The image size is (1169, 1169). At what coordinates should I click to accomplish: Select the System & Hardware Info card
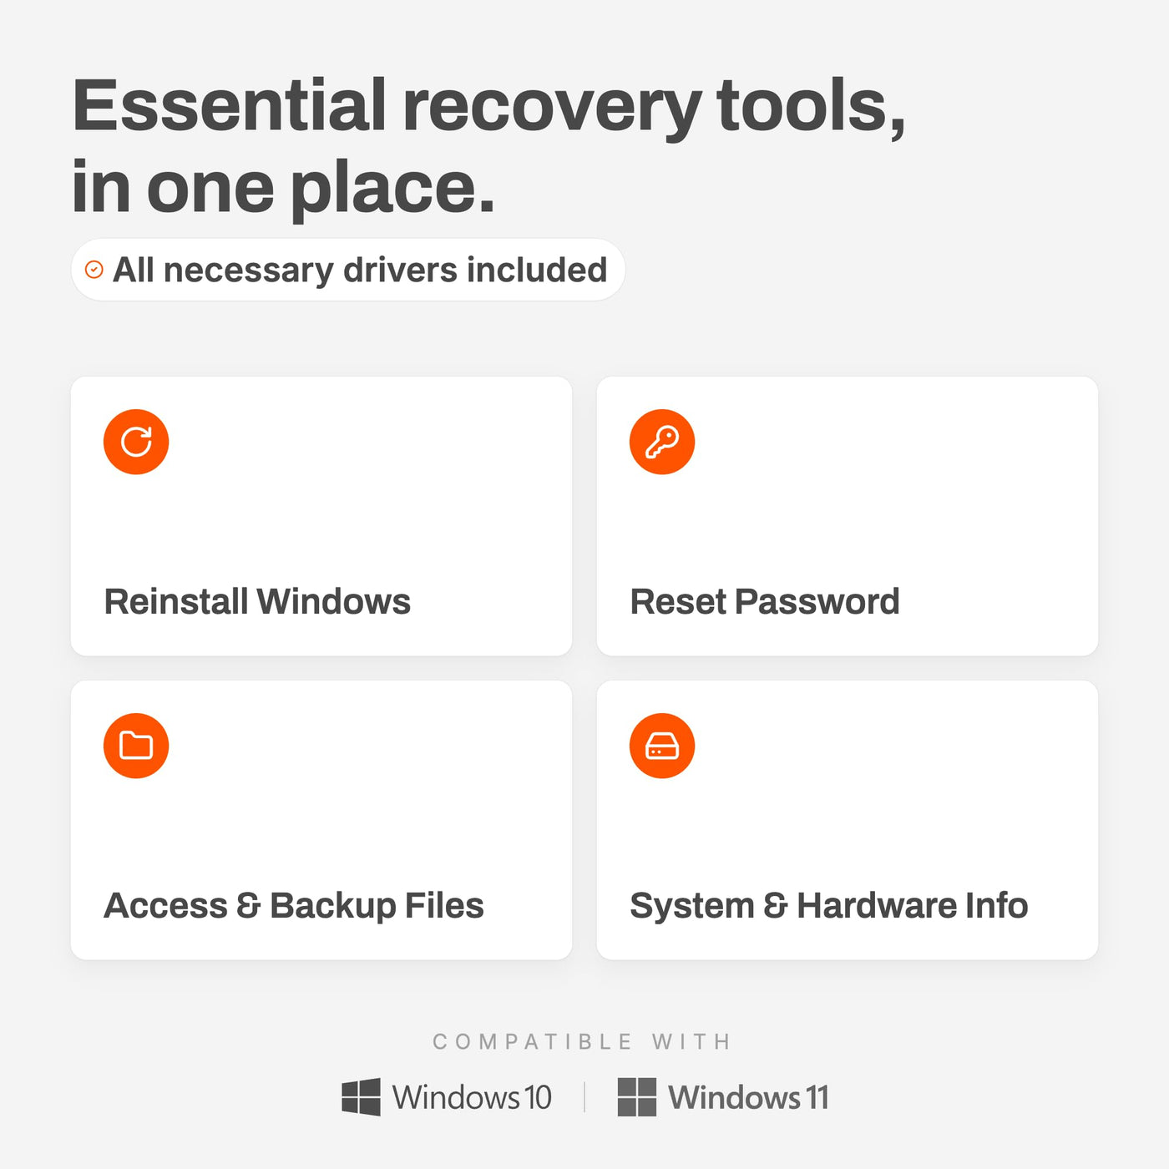point(848,820)
